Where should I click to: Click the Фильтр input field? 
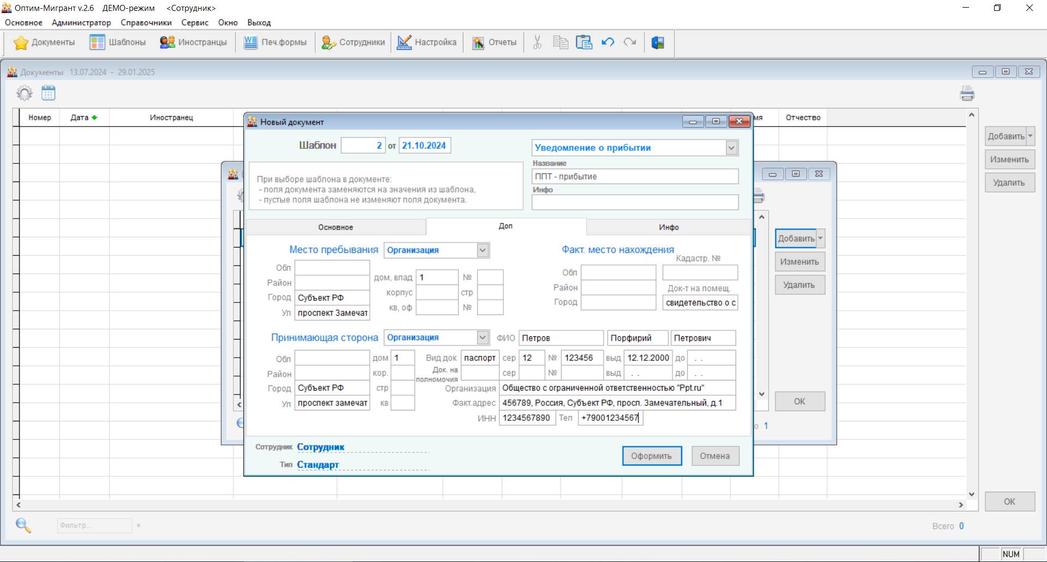pos(94,525)
